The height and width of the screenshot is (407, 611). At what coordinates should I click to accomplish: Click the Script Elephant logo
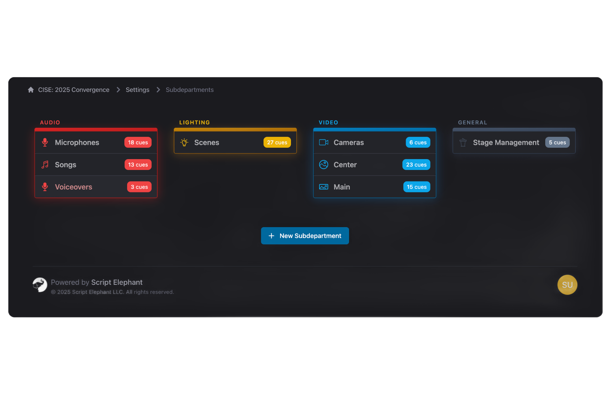tap(40, 285)
